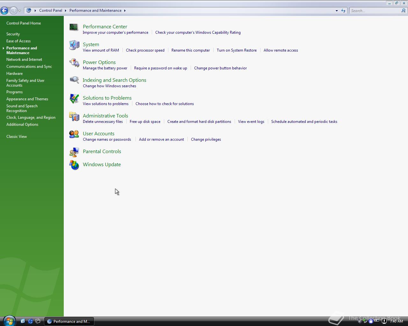Go to Control Panel Home
Image resolution: width=408 pixels, height=326 pixels.
(x=24, y=23)
